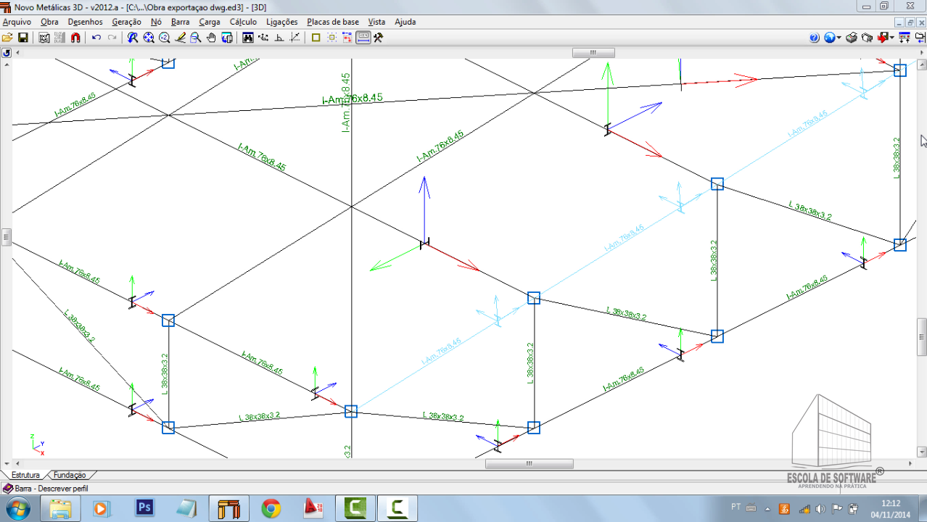Image resolution: width=927 pixels, height=522 pixels.
Task: Toggle the highlighted dimension display button
Action: (x=363, y=38)
